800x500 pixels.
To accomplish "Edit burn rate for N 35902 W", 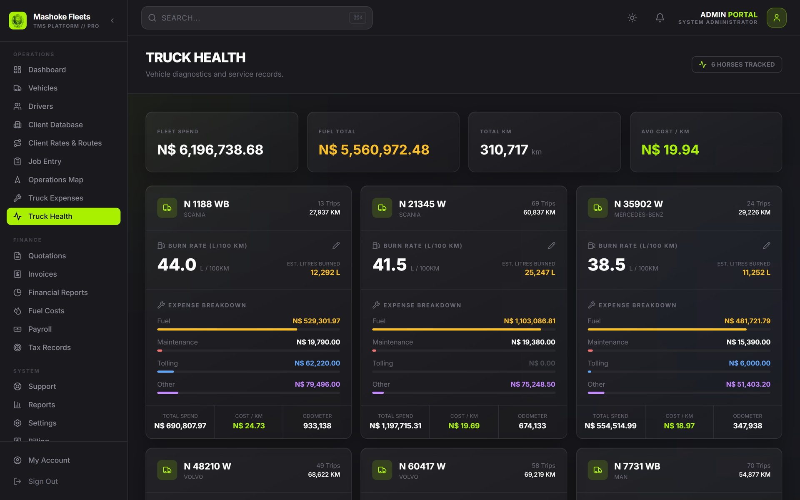I will coord(766,246).
